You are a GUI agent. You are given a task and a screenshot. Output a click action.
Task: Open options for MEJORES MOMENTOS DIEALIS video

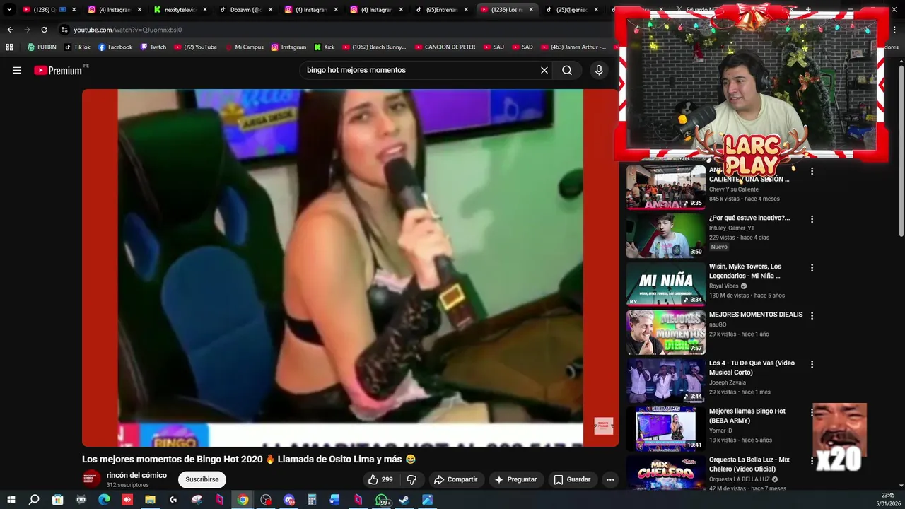[x=812, y=316]
